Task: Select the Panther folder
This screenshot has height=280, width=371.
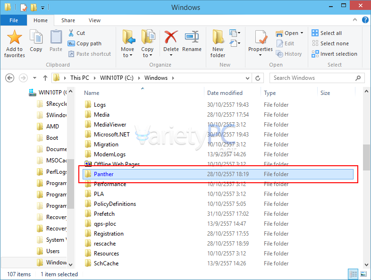Action: click(x=218, y=174)
